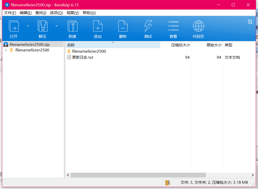
Task: Select filenamelister2500.zip root in tree
Action: tap(33, 45)
